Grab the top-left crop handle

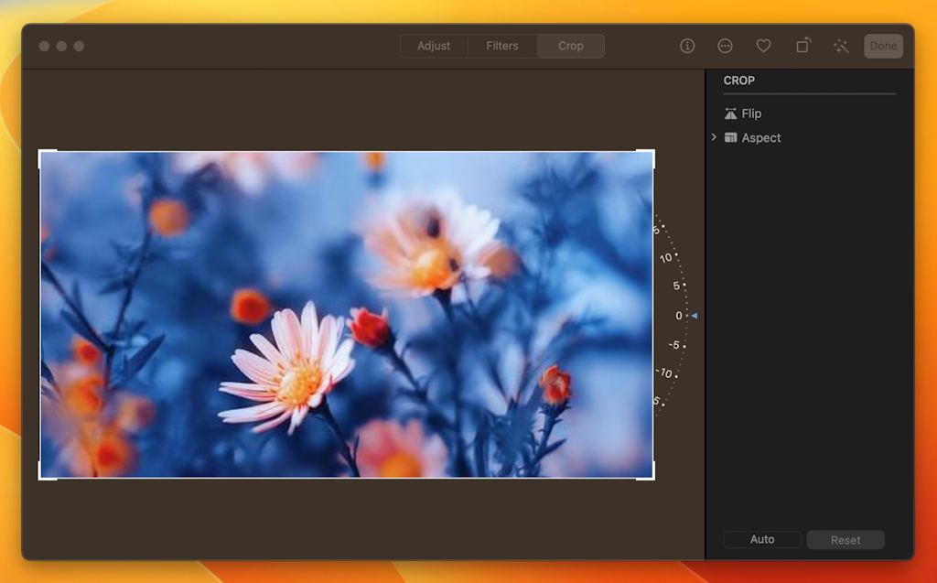click(x=43, y=153)
